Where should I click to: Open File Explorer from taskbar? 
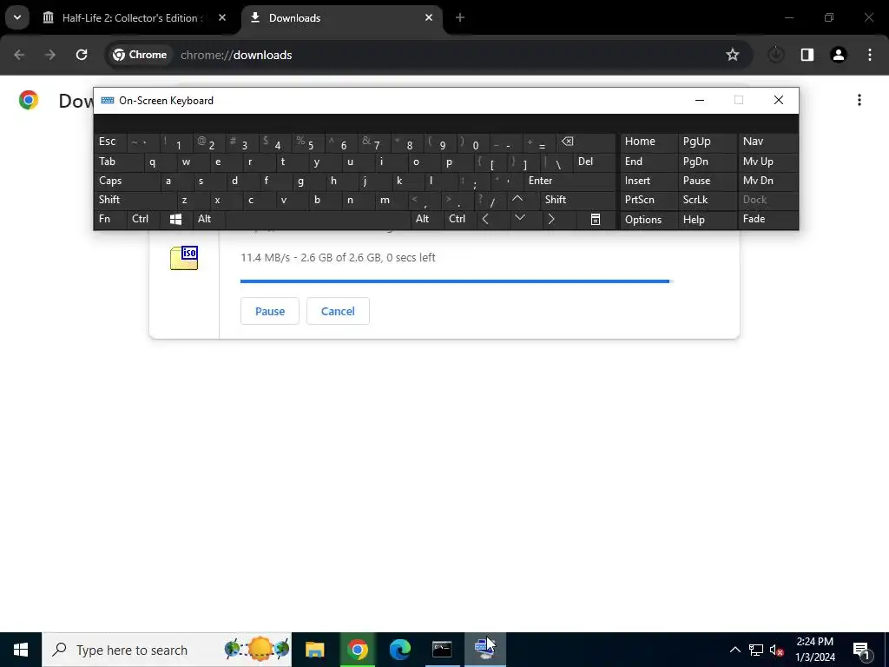tap(314, 650)
